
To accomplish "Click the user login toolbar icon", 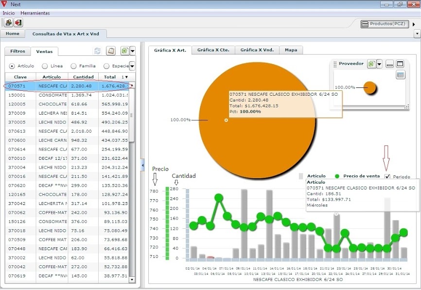I will (9, 23).
